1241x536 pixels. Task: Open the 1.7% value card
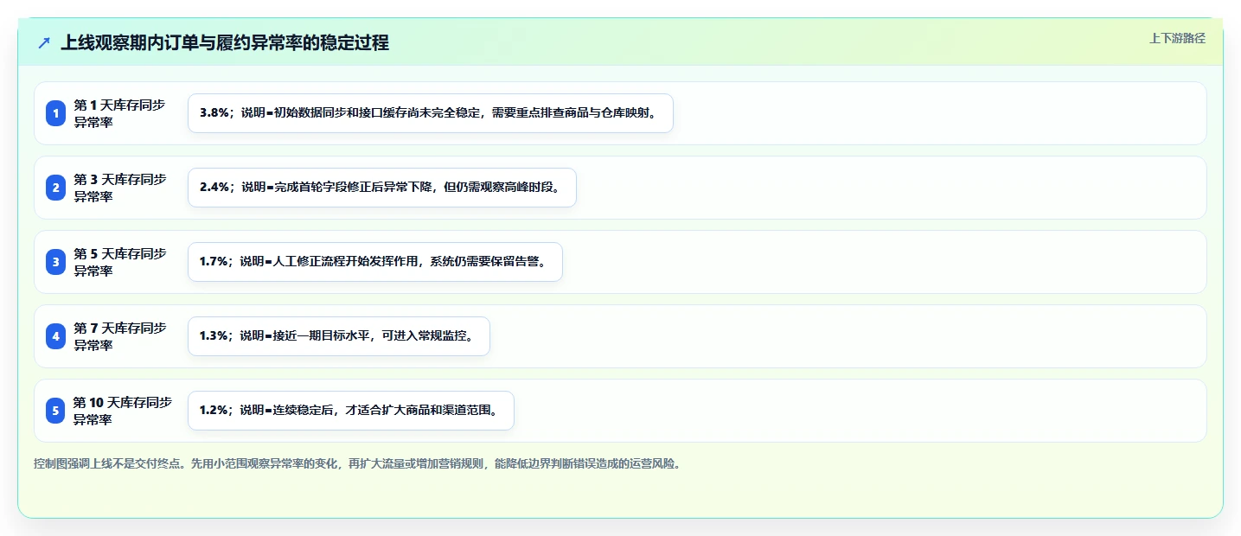pyautogui.click(x=375, y=262)
